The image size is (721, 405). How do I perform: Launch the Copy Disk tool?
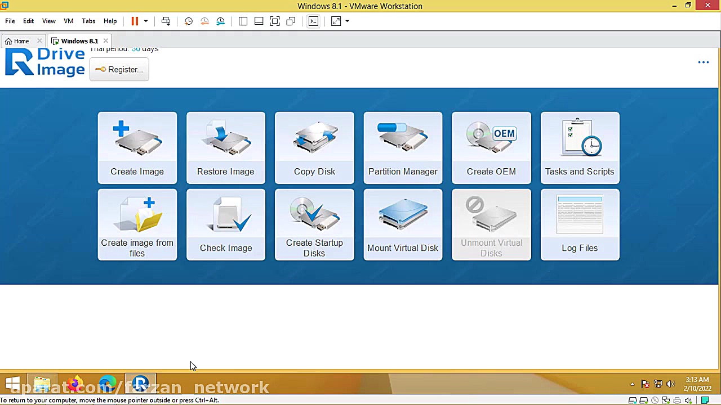[314, 147]
